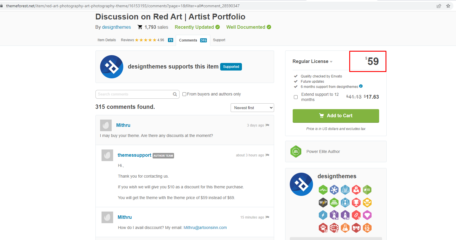This screenshot has width=456, height=240.
Task: Click the Mithru@artoonsinn.com email link
Action: point(205,228)
